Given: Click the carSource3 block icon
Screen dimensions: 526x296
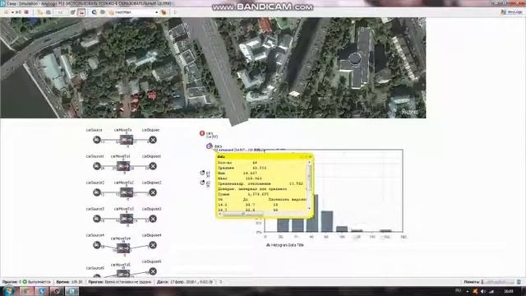Looking at the screenshot, I should (97, 219).
